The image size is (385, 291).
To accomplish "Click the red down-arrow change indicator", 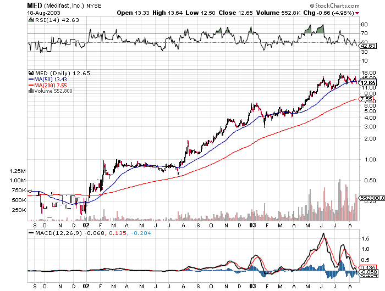I will coord(358,13).
